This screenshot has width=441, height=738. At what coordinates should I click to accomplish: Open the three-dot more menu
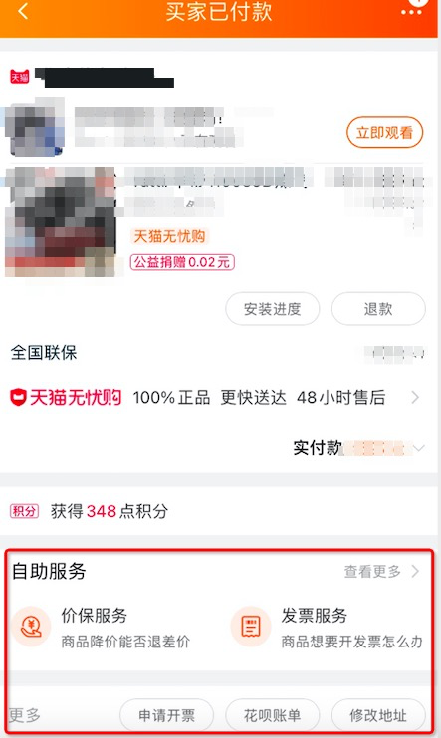(x=411, y=12)
